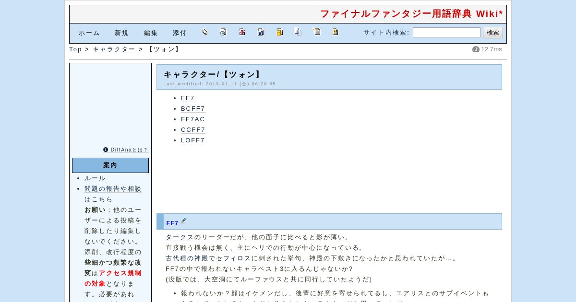
Task: Open the ホーム menu item
Action: (89, 33)
